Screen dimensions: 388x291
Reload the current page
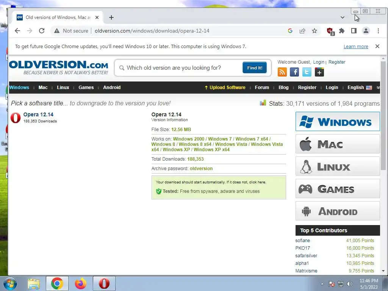pyautogui.click(x=42, y=31)
